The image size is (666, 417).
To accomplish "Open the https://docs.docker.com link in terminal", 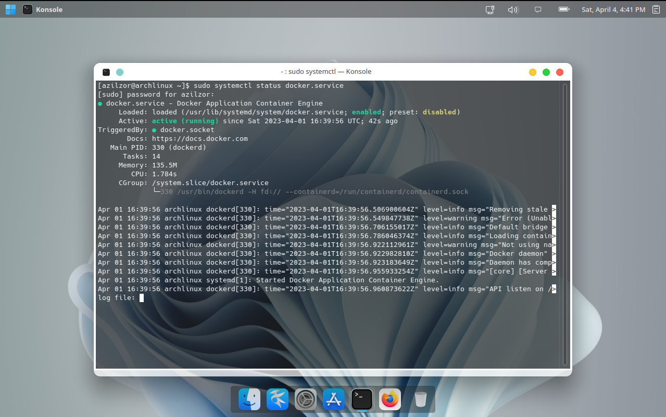I will pos(199,138).
